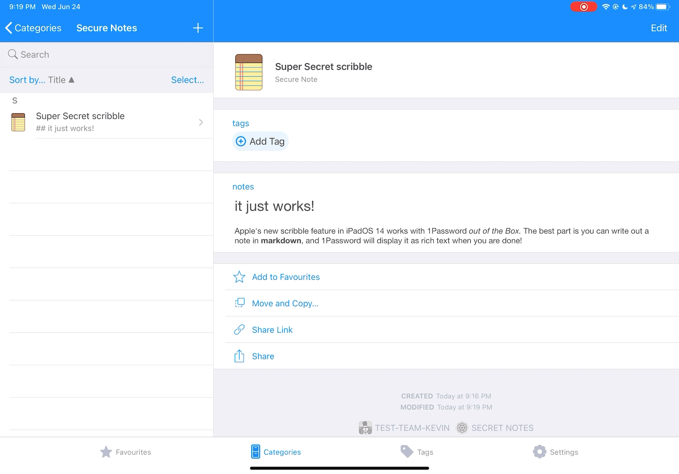Open the Sort by options
679x474 pixels.
pos(27,80)
